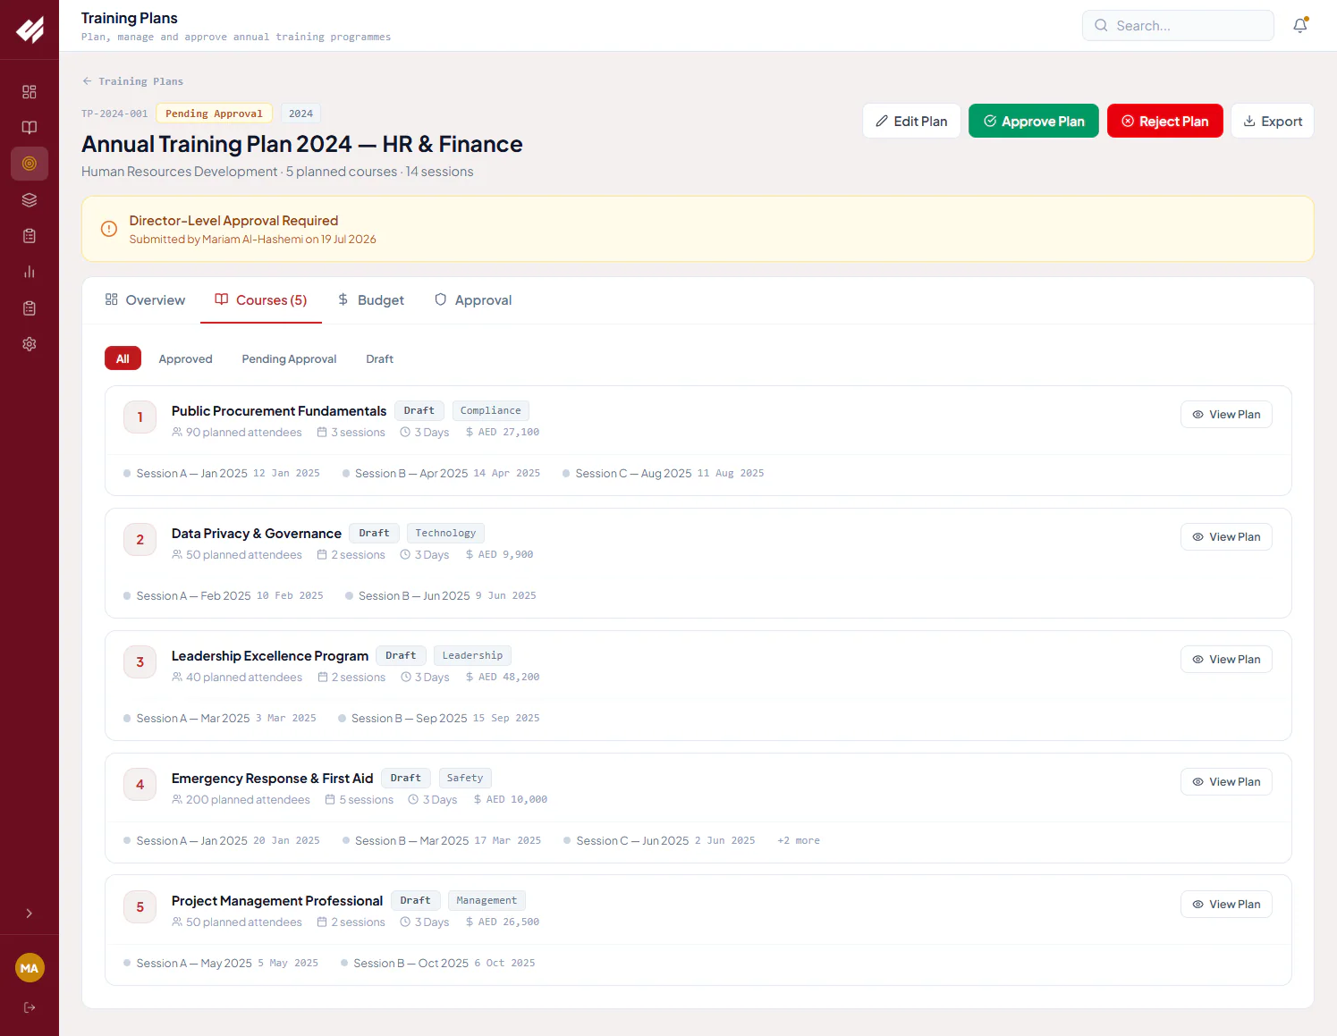This screenshot has width=1337, height=1036.
Task: Go back via Training Plans breadcrumb link
Action: [132, 81]
